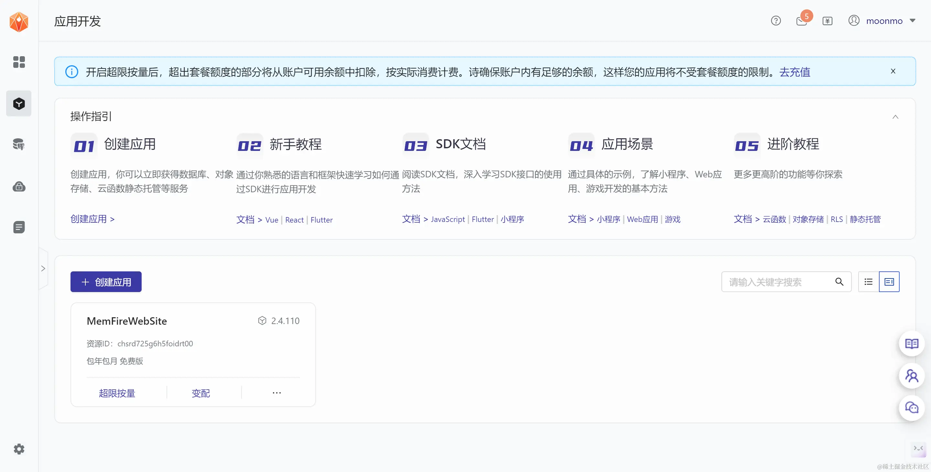This screenshot has width=931, height=472.
Task: Click the help question mark icon
Action: pos(775,21)
